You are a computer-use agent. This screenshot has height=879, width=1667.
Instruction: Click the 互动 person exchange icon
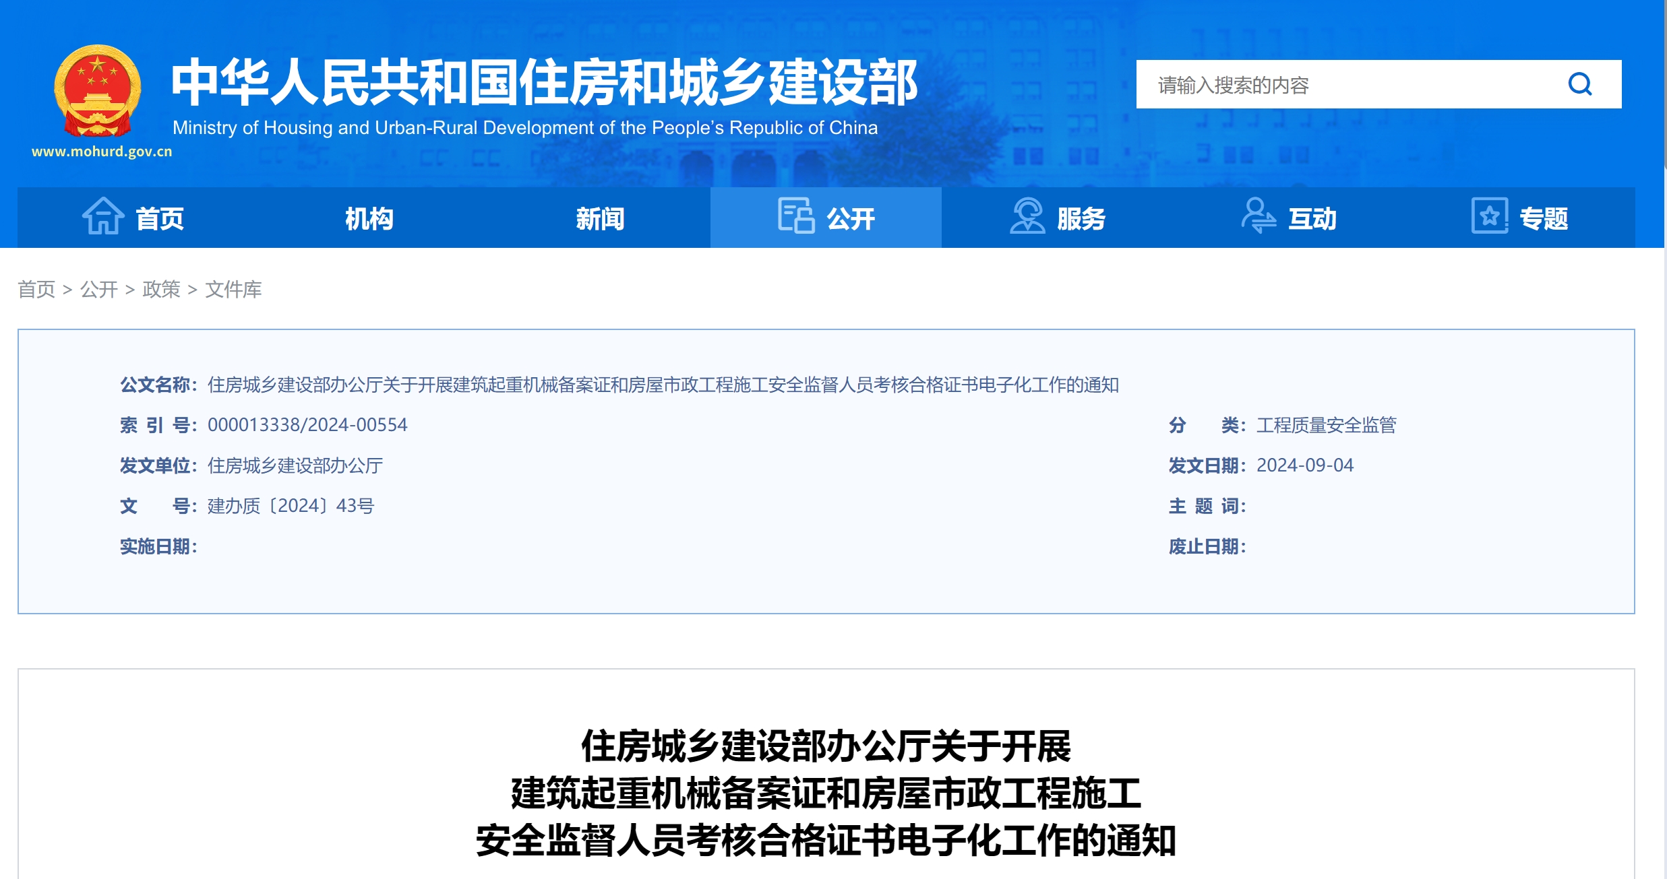coord(1259,216)
